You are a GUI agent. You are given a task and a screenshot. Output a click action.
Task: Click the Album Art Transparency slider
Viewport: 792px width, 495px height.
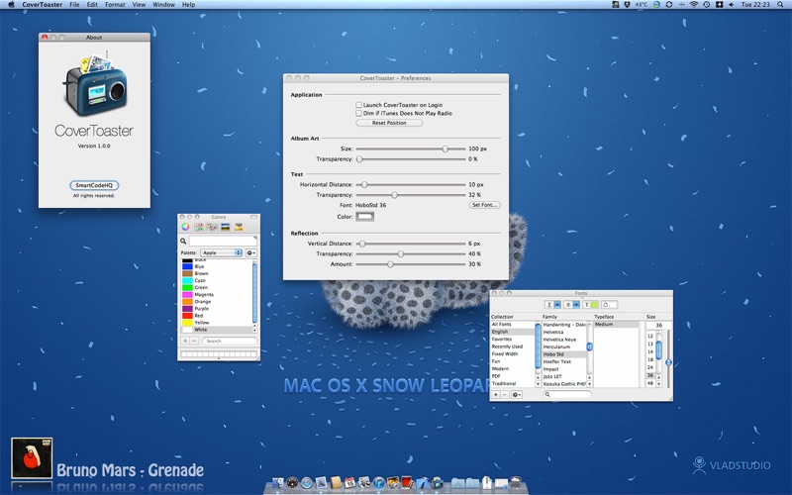(411, 159)
